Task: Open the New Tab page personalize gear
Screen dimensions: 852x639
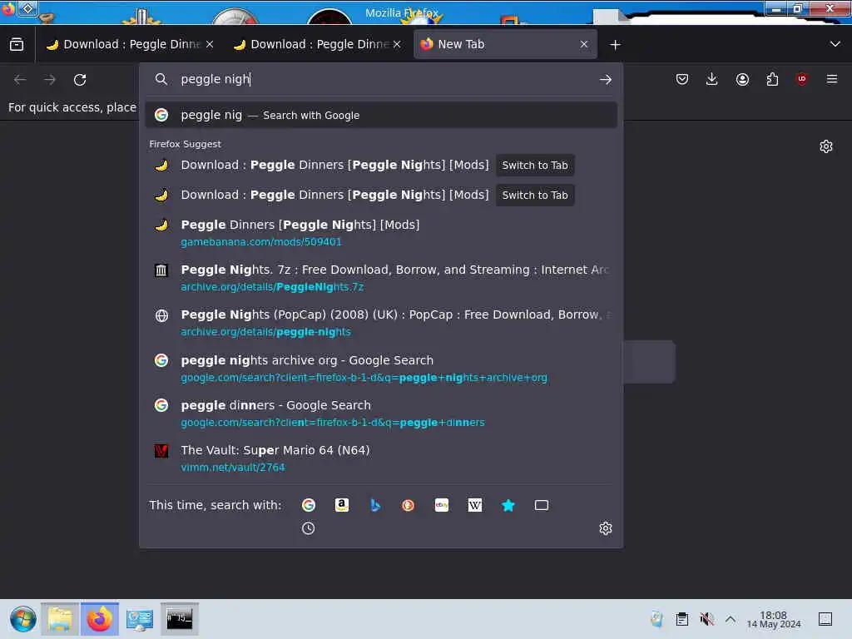Action: [826, 146]
